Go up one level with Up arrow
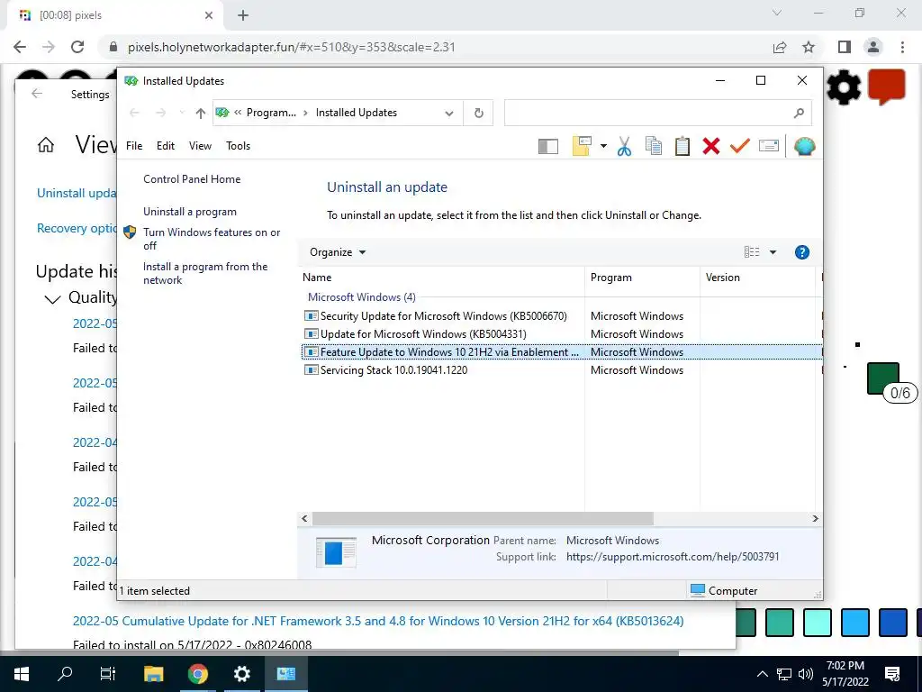The width and height of the screenshot is (922, 692). pyautogui.click(x=201, y=113)
